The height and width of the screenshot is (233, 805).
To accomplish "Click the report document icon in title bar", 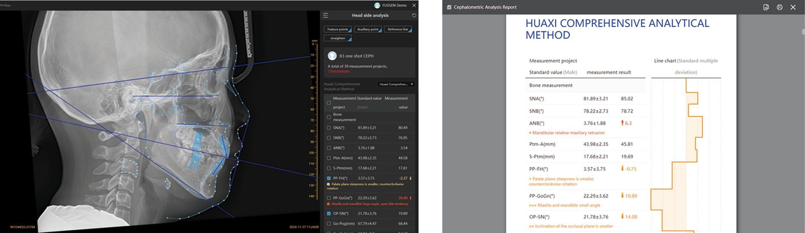I will [449, 7].
